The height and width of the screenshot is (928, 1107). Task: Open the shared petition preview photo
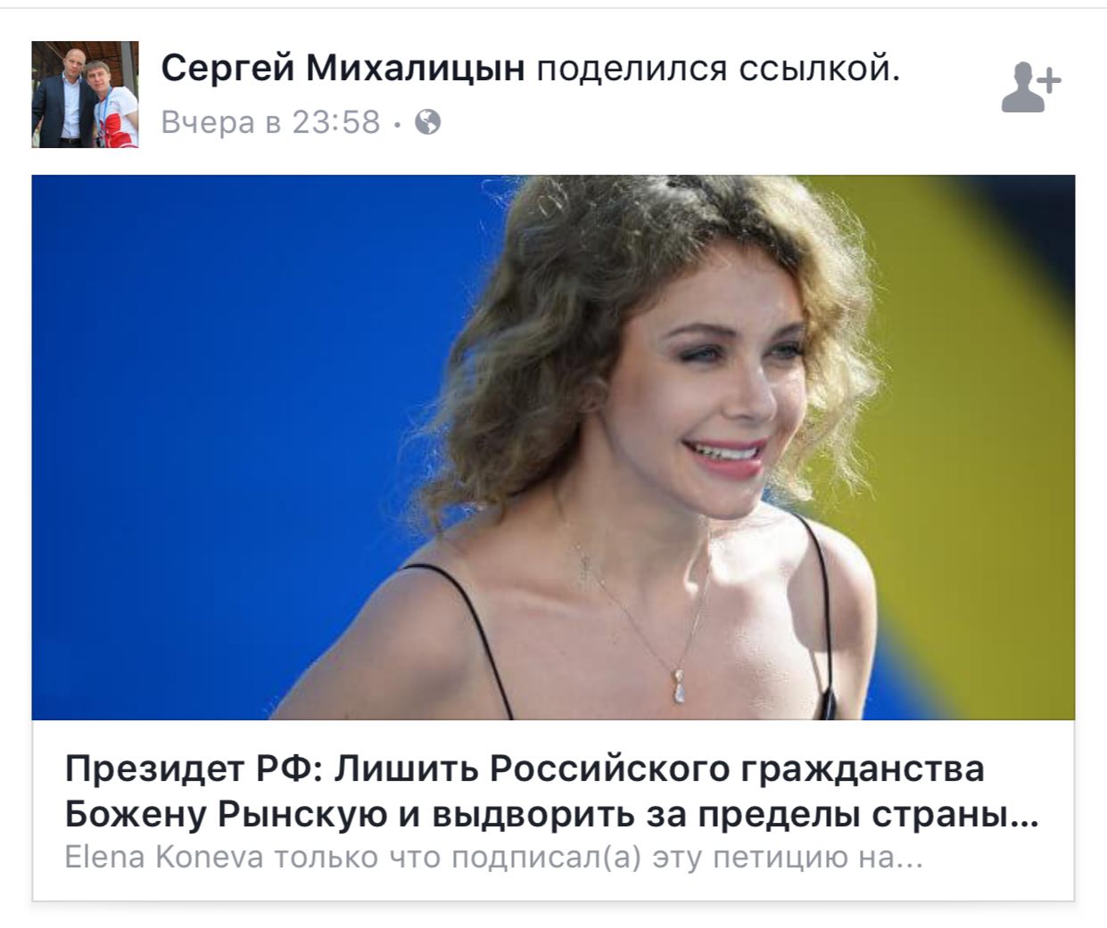pos(553,448)
